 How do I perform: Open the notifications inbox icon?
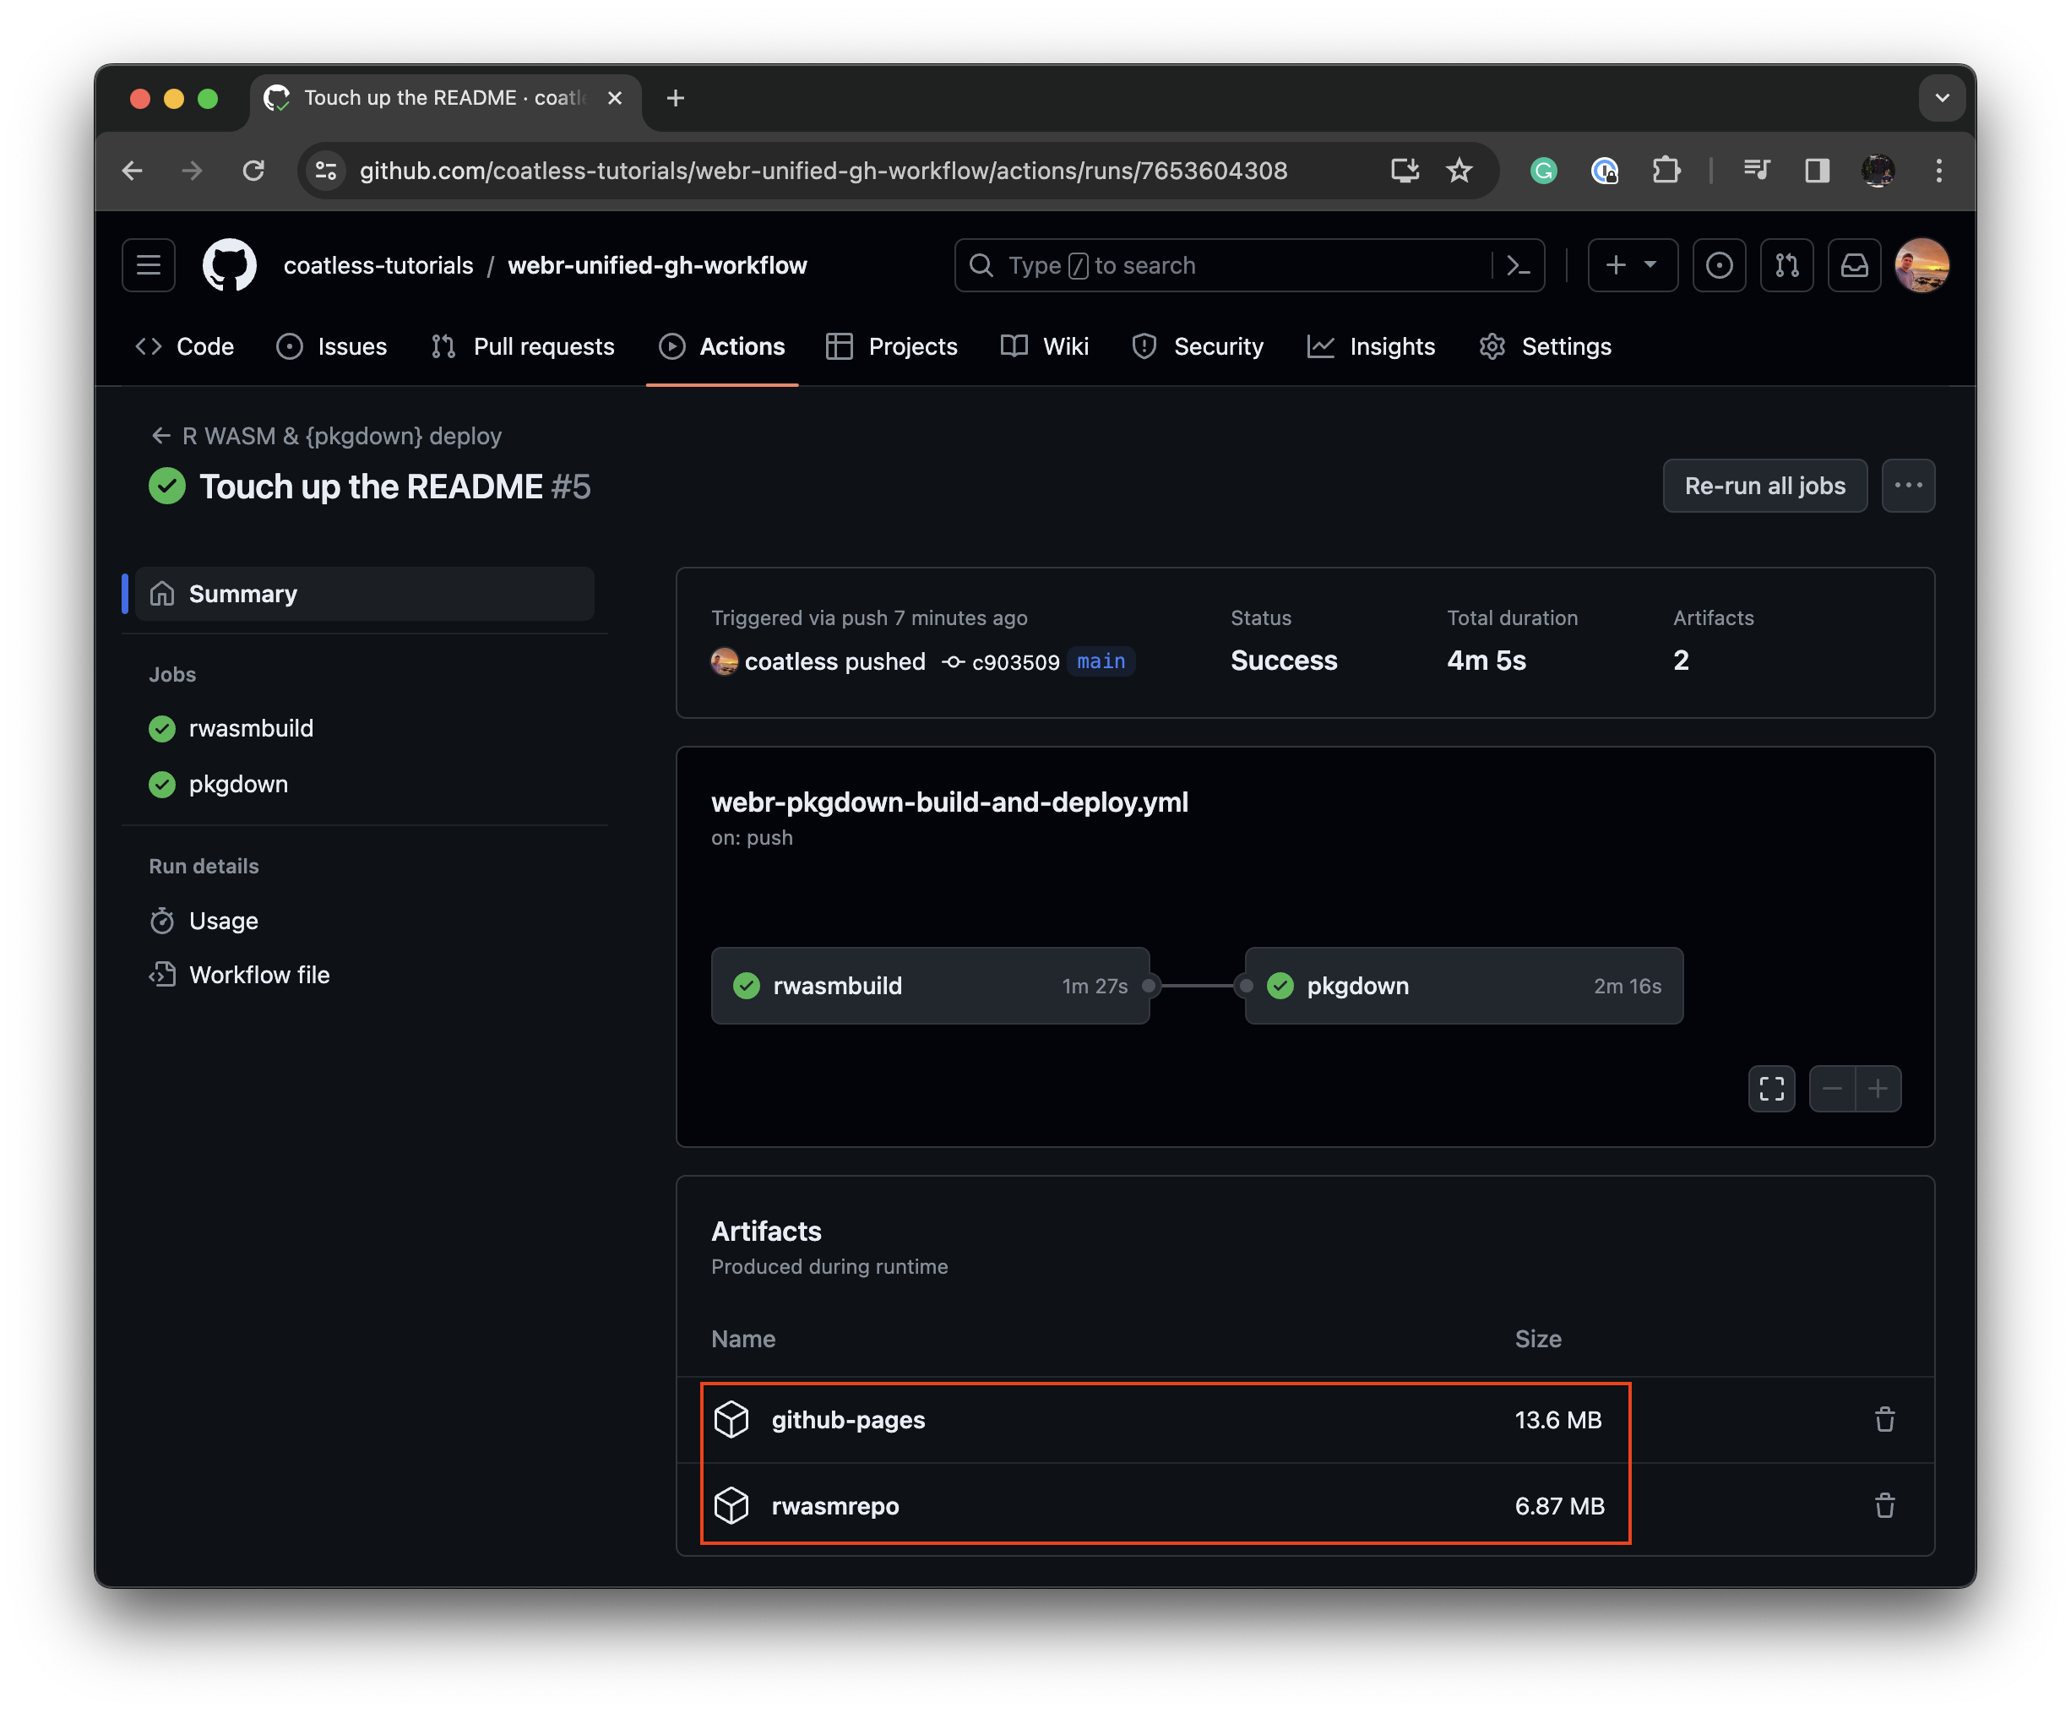pos(1854,265)
